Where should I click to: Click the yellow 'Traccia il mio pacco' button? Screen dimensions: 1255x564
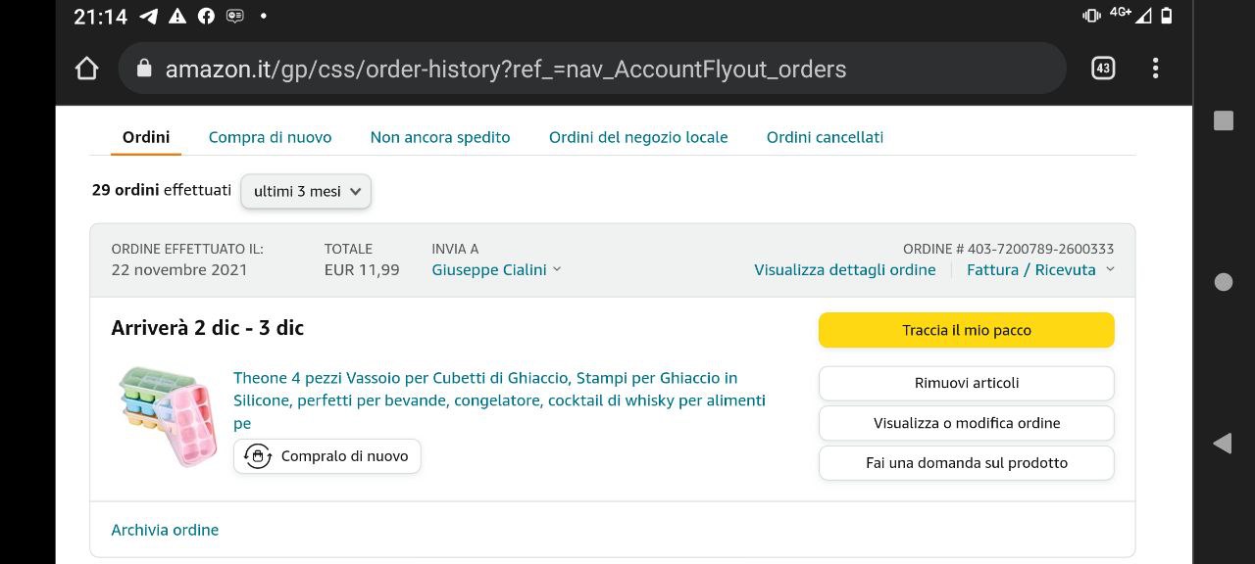coord(966,330)
